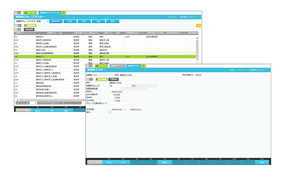Click the yellow collapse arrow above the results grid
This screenshot has height=178, width=288.
point(198,25)
